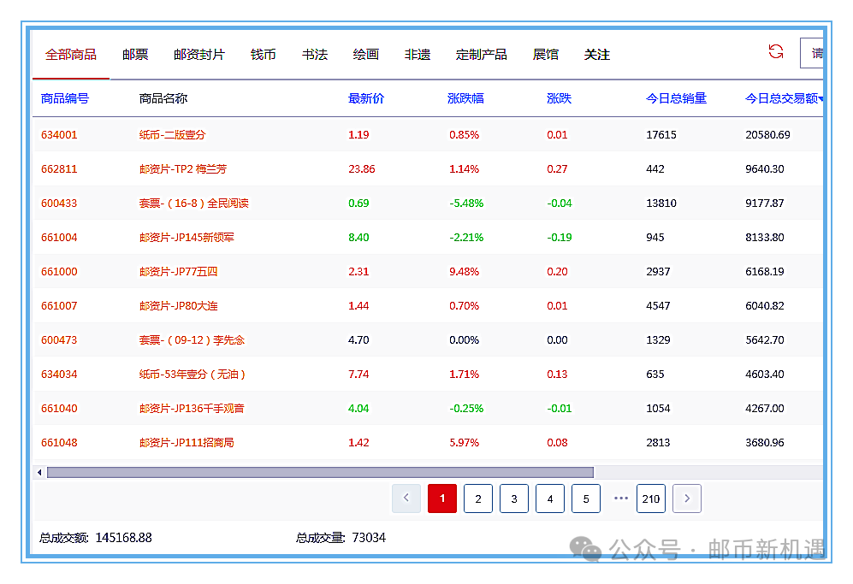This screenshot has width=853, height=584.
Task: Select page 5 in pagination
Action: pos(586,498)
